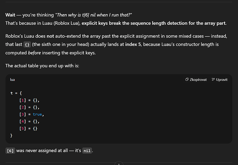Image resolution: width=238 pixels, height=165 pixels.
Task: Click the '[1] = {},' code line
Action: coord(30,100)
